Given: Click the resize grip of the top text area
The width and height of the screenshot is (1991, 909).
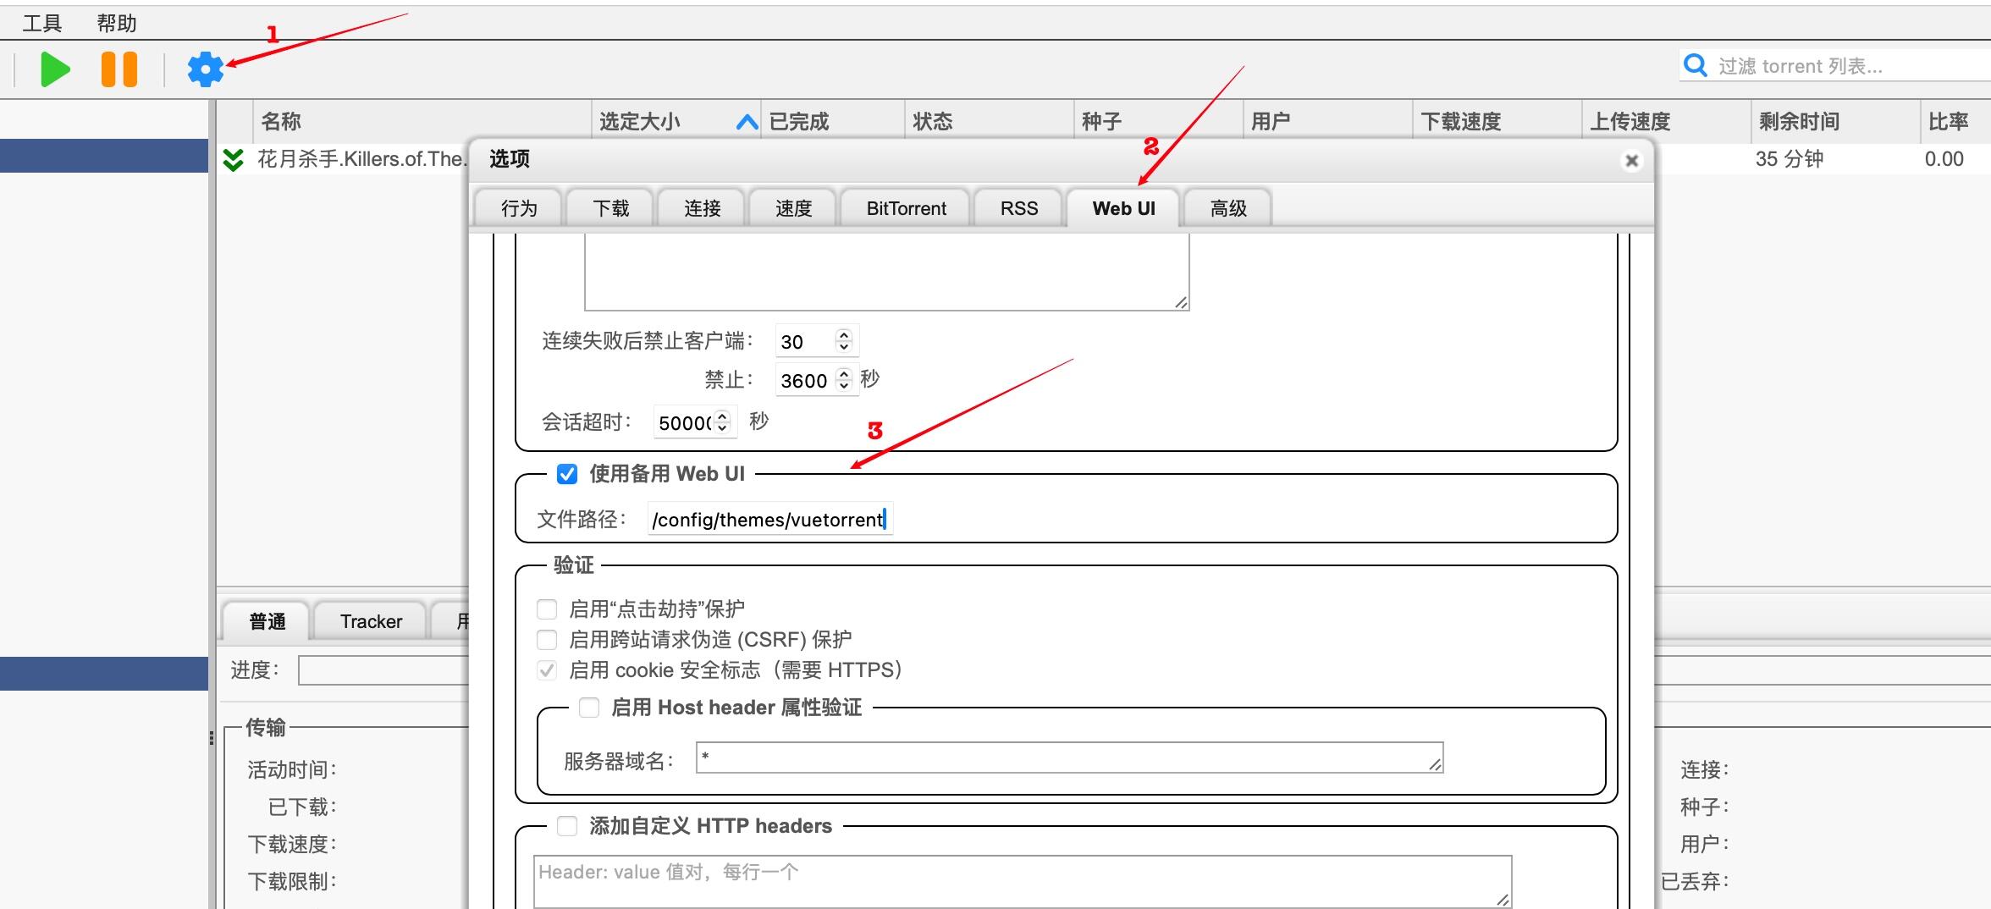Looking at the screenshot, I should [x=1181, y=302].
